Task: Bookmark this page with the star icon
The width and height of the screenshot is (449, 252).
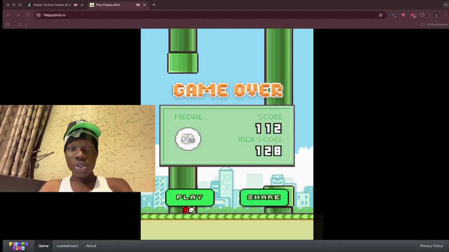Action: pos(381,15)
